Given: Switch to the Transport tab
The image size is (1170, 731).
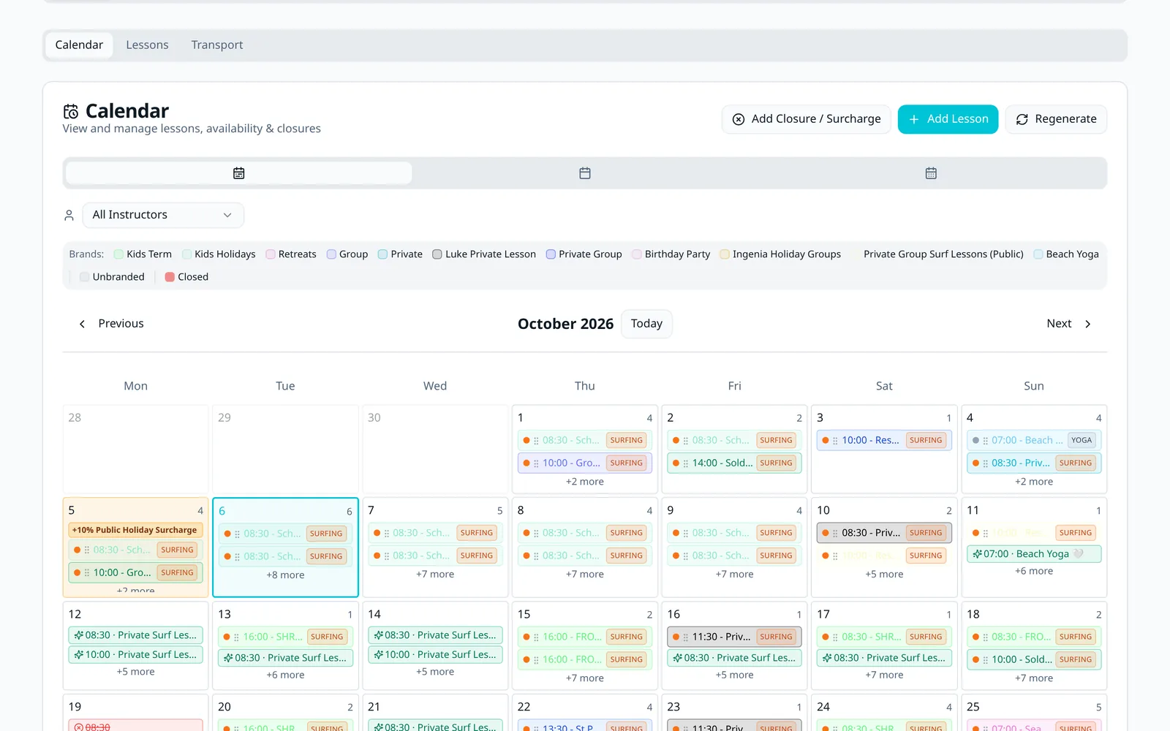Looking at the screenshot, I should coord(217,45).
